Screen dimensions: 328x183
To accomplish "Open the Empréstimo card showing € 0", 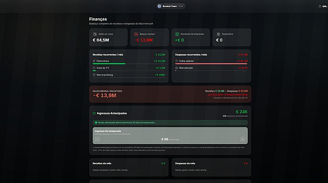I will [232, 37].
